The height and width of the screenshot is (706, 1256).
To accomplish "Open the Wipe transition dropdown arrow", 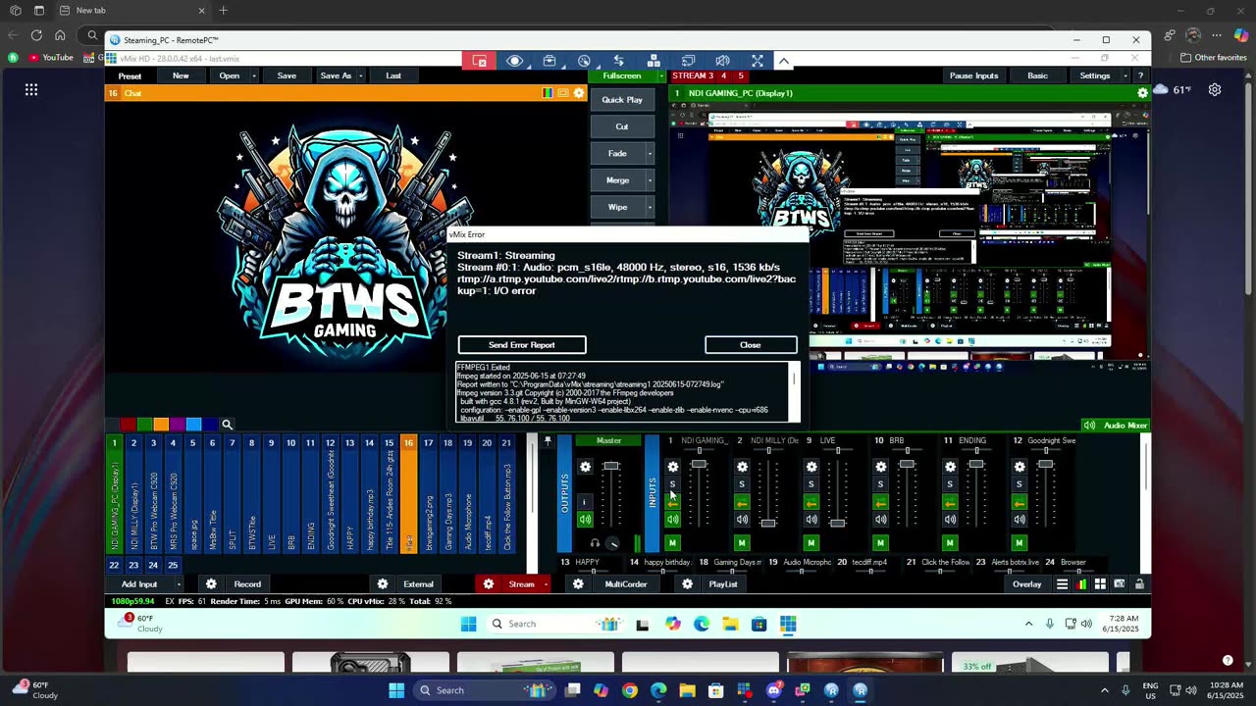I will coord(650,207).
